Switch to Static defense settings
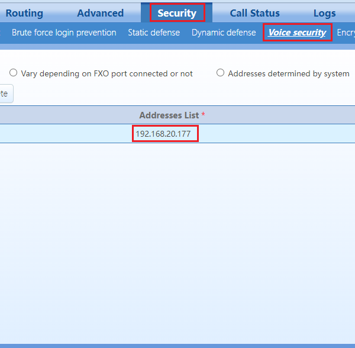Viewport: 355px width, 348px height. pyautogui.click(x=154, y=33)
